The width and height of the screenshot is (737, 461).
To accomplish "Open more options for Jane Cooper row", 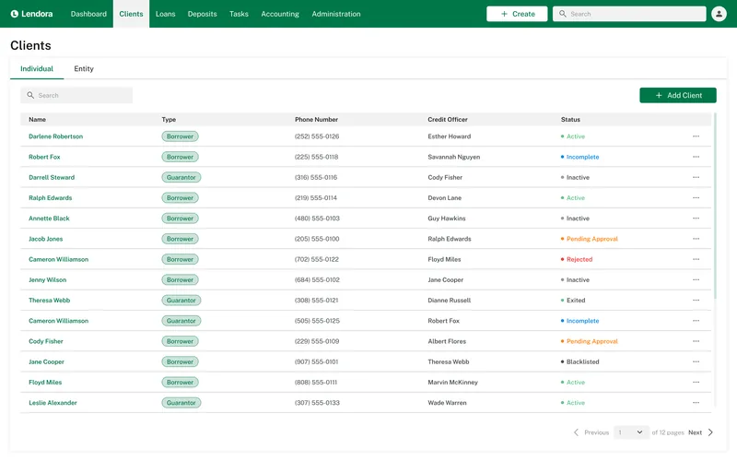I will coord(696,361).
